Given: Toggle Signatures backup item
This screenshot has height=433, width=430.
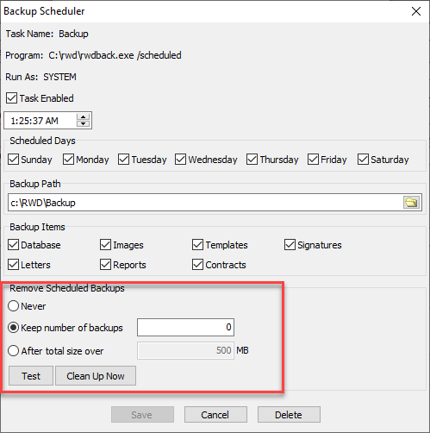Looking at the screenshot, I should (x=290, y=245).
